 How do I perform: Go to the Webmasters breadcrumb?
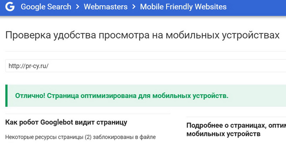tap(105, 7)
